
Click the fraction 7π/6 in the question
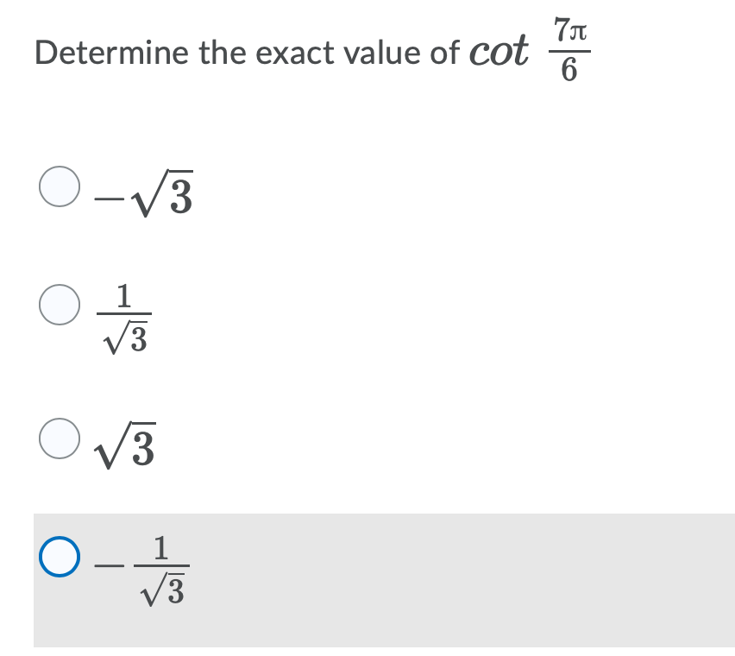coord(569,49)
